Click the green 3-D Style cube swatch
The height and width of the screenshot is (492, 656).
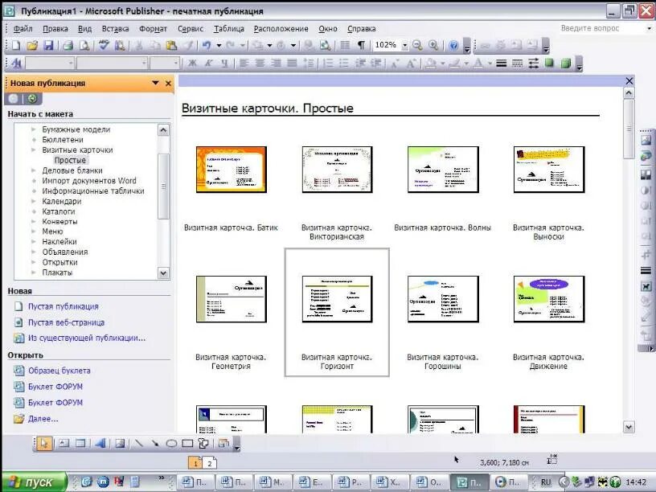[566, 64]
